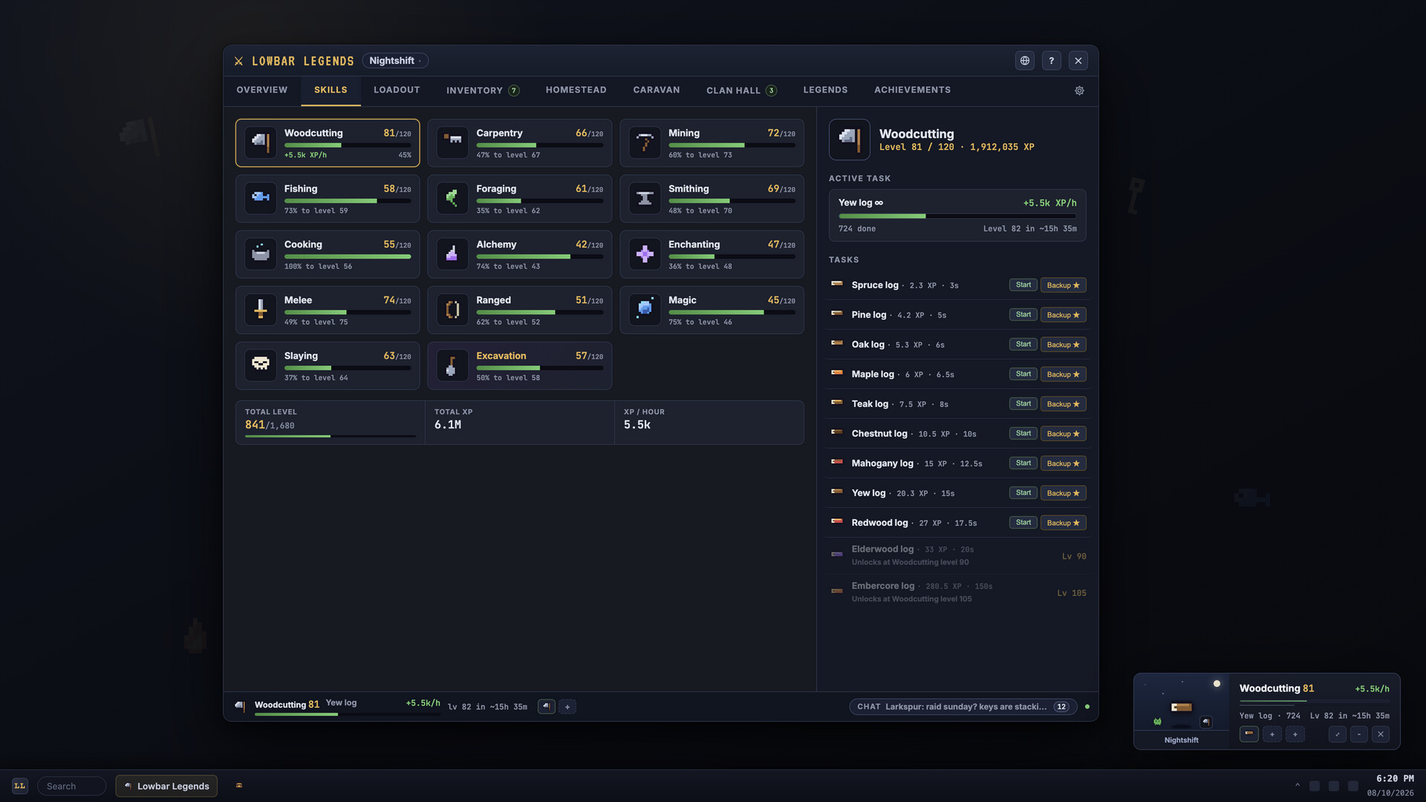This screenshot has height=802, width=1426.
Task: Click the first empty plus slot in mini widget
Action: click(1272, 734)
